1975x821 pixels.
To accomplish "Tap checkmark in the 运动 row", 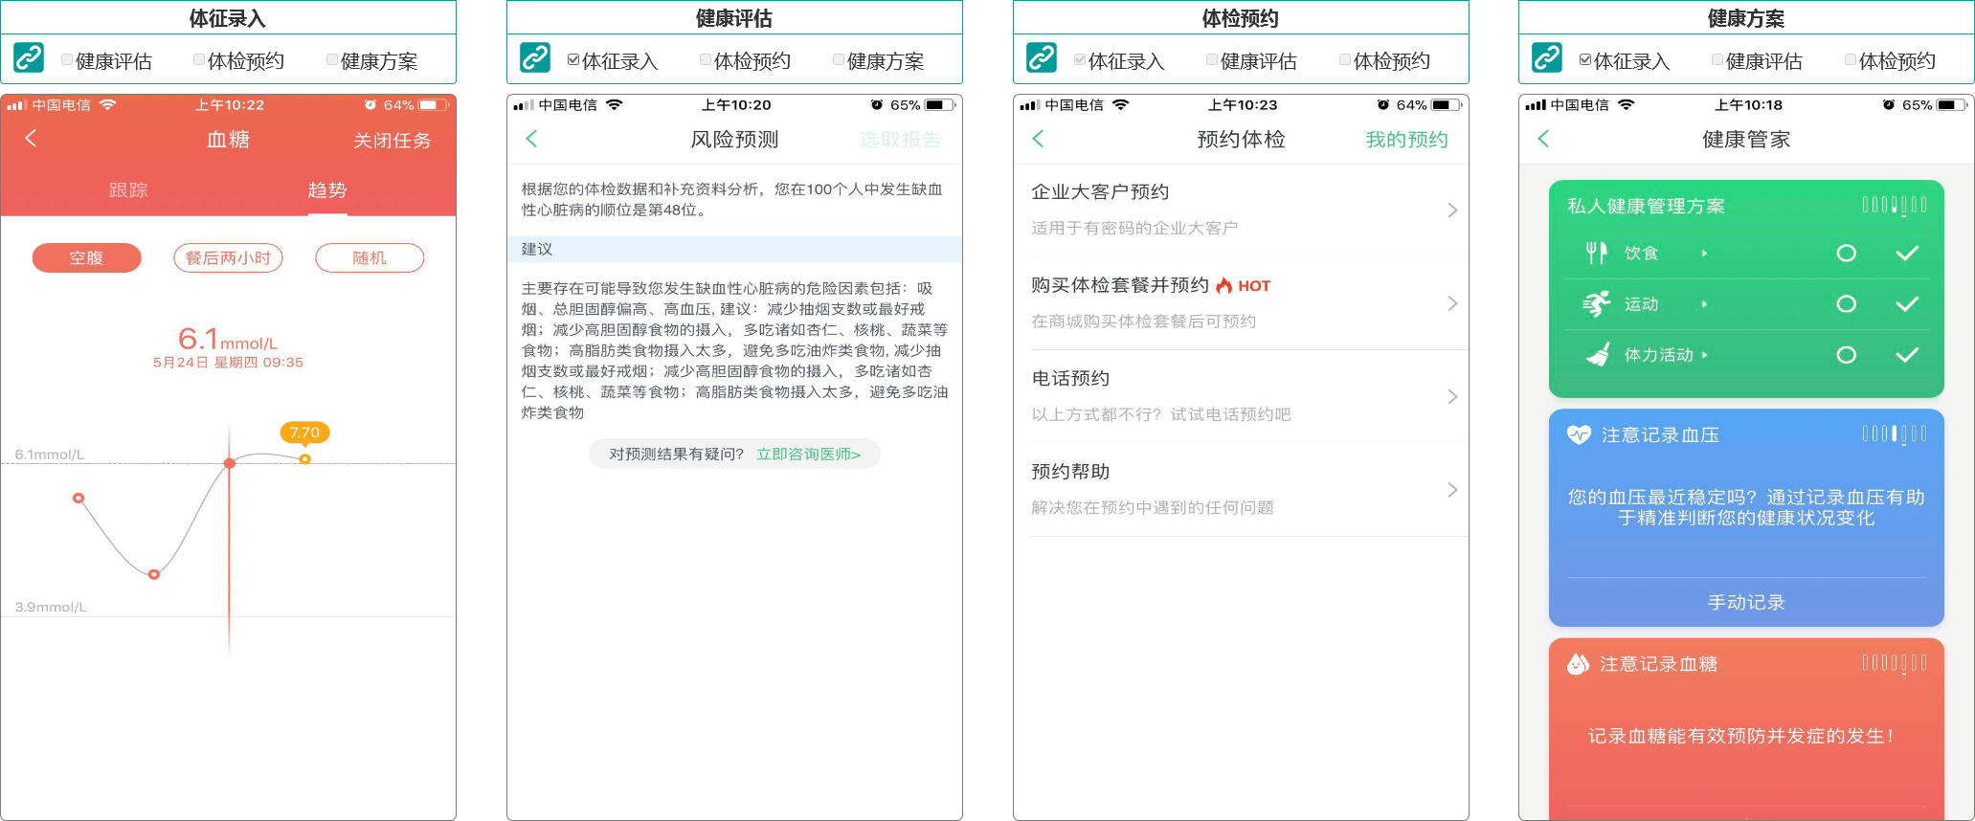I will pos(1907,304).
